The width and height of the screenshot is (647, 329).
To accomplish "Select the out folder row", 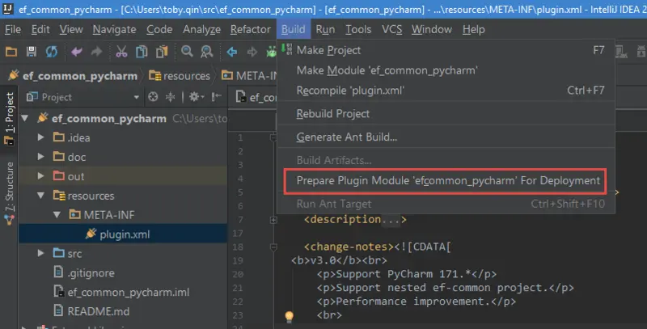I will [x=123, y=176].
